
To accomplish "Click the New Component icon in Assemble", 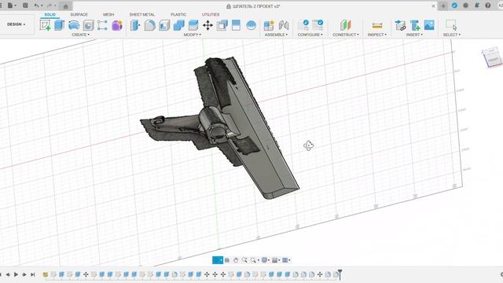I will coord(269,25).
